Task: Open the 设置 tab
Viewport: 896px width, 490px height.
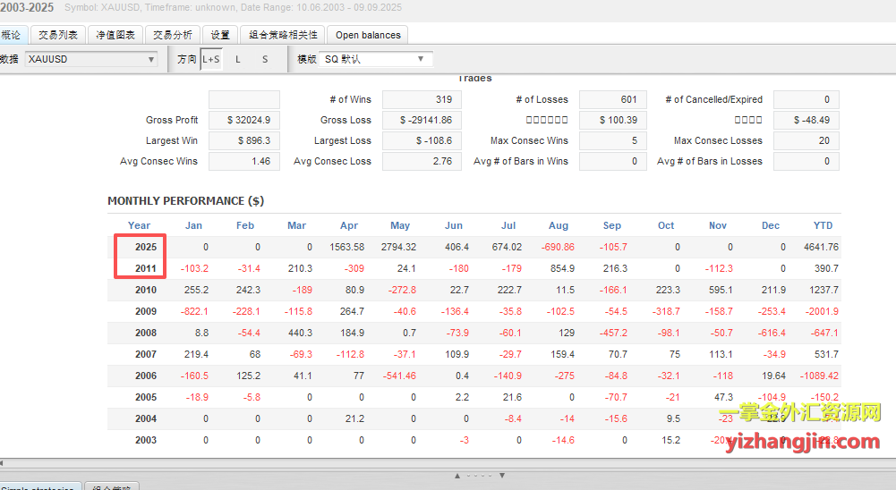Action: point(220,35)
